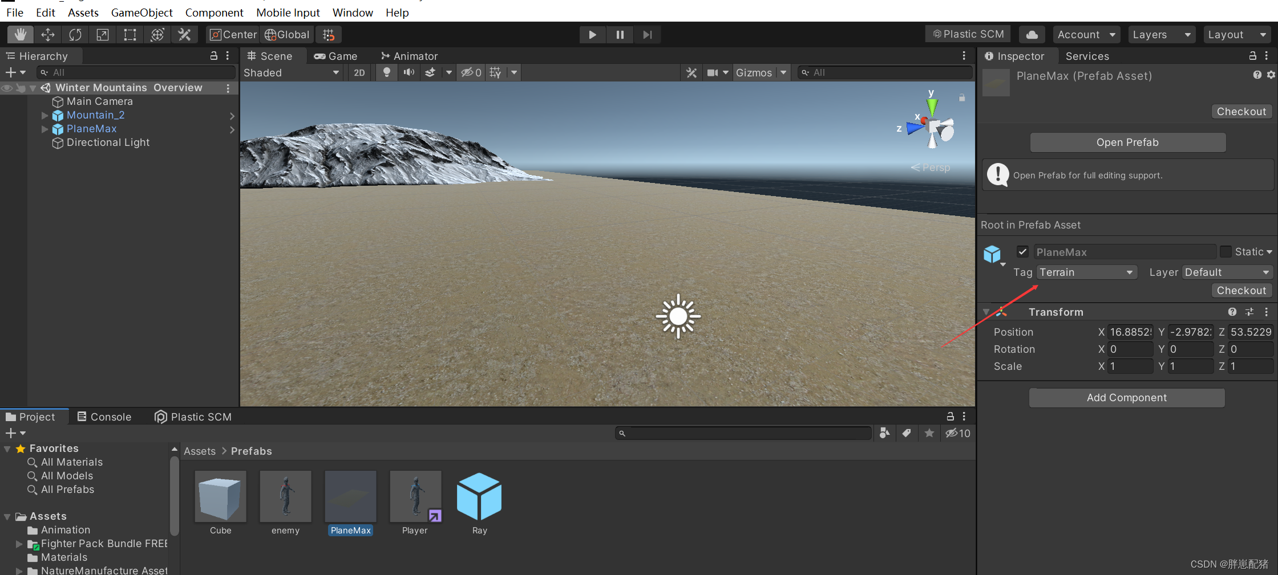Open the Layer dropdown showing Default

pyautogui.click(x=1227, y=272)
